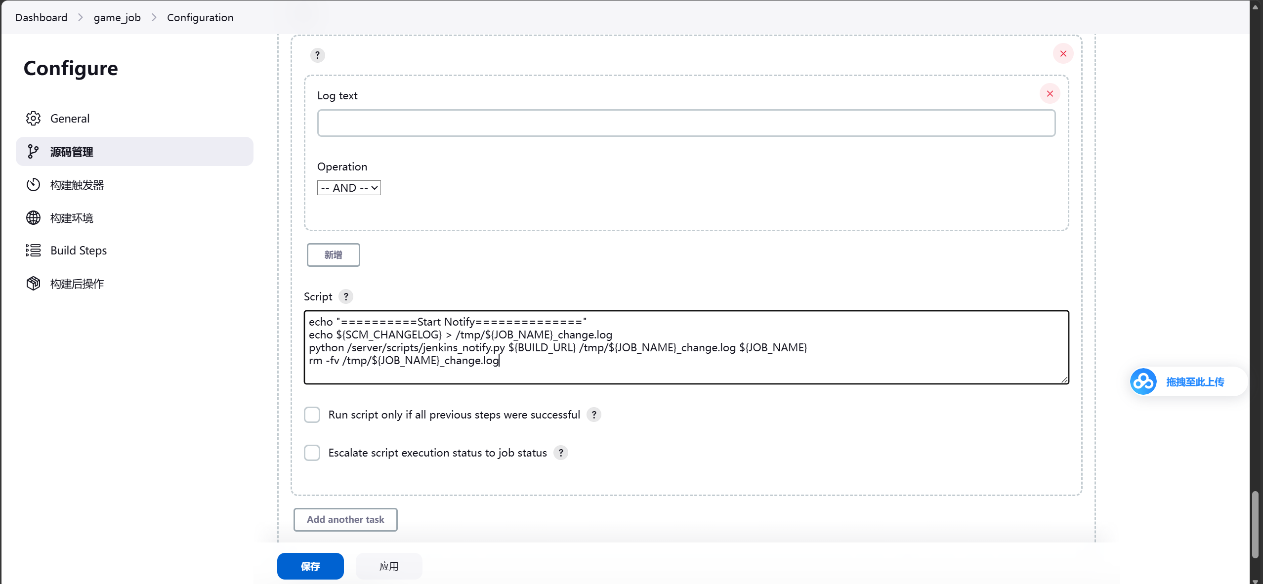Click the 构建触发器 clock icon
Image resolution: width=1263 pixels, height=584 pixels.
[x=33, y=185]
